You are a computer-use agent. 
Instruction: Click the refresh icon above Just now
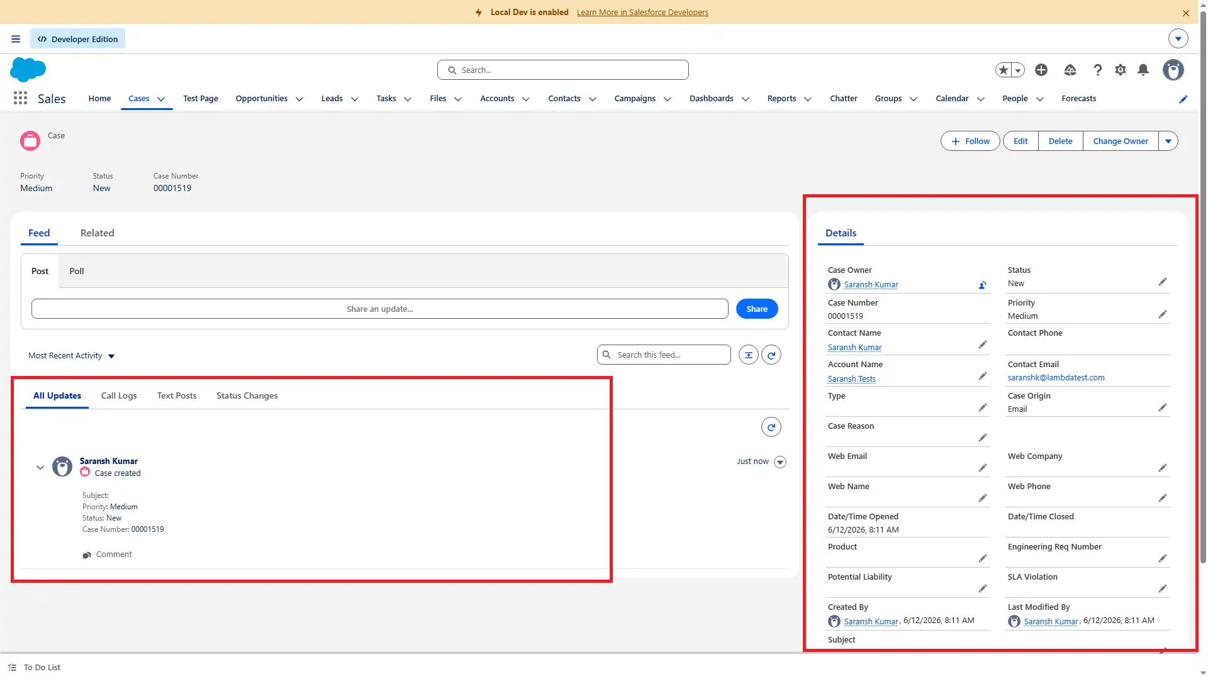pyautogui.click(x=771, y=428)
